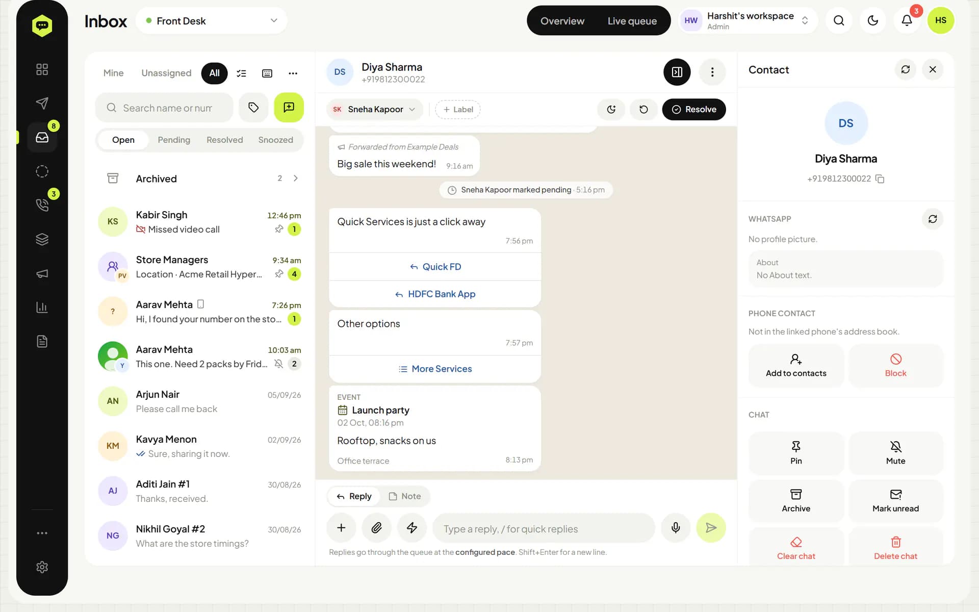979x612 pixels.
Task: Refresh the Contact panel header icon
Action: [905, 69]
